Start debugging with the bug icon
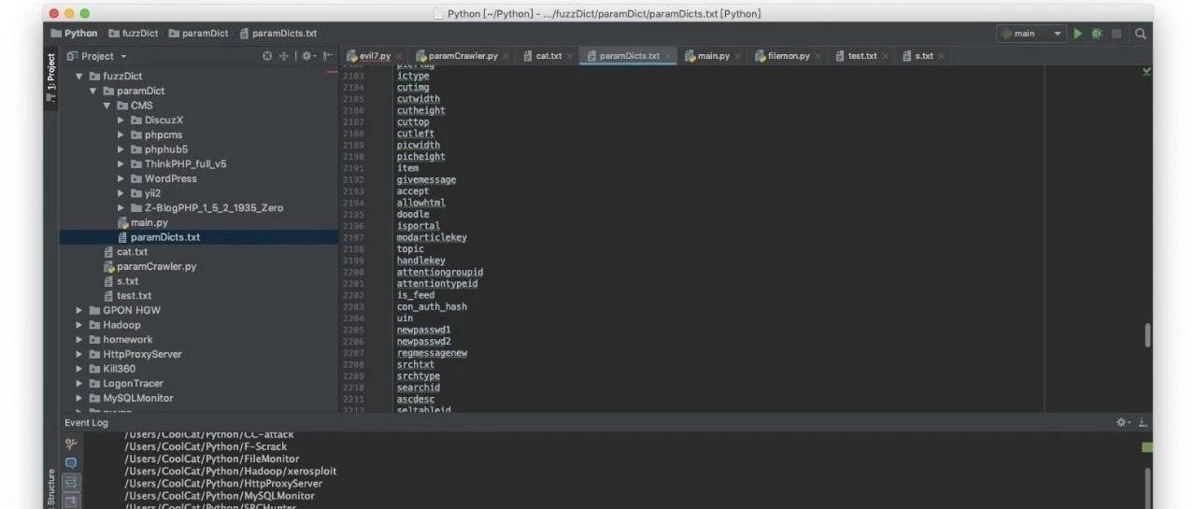 [x=1097, y=34]
